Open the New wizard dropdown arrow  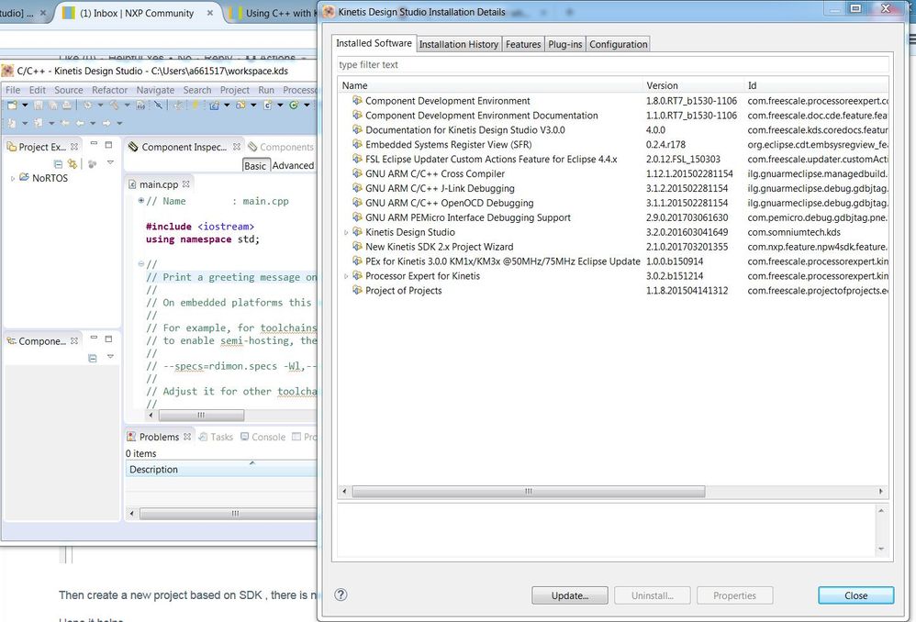click(x=25, y=106)
